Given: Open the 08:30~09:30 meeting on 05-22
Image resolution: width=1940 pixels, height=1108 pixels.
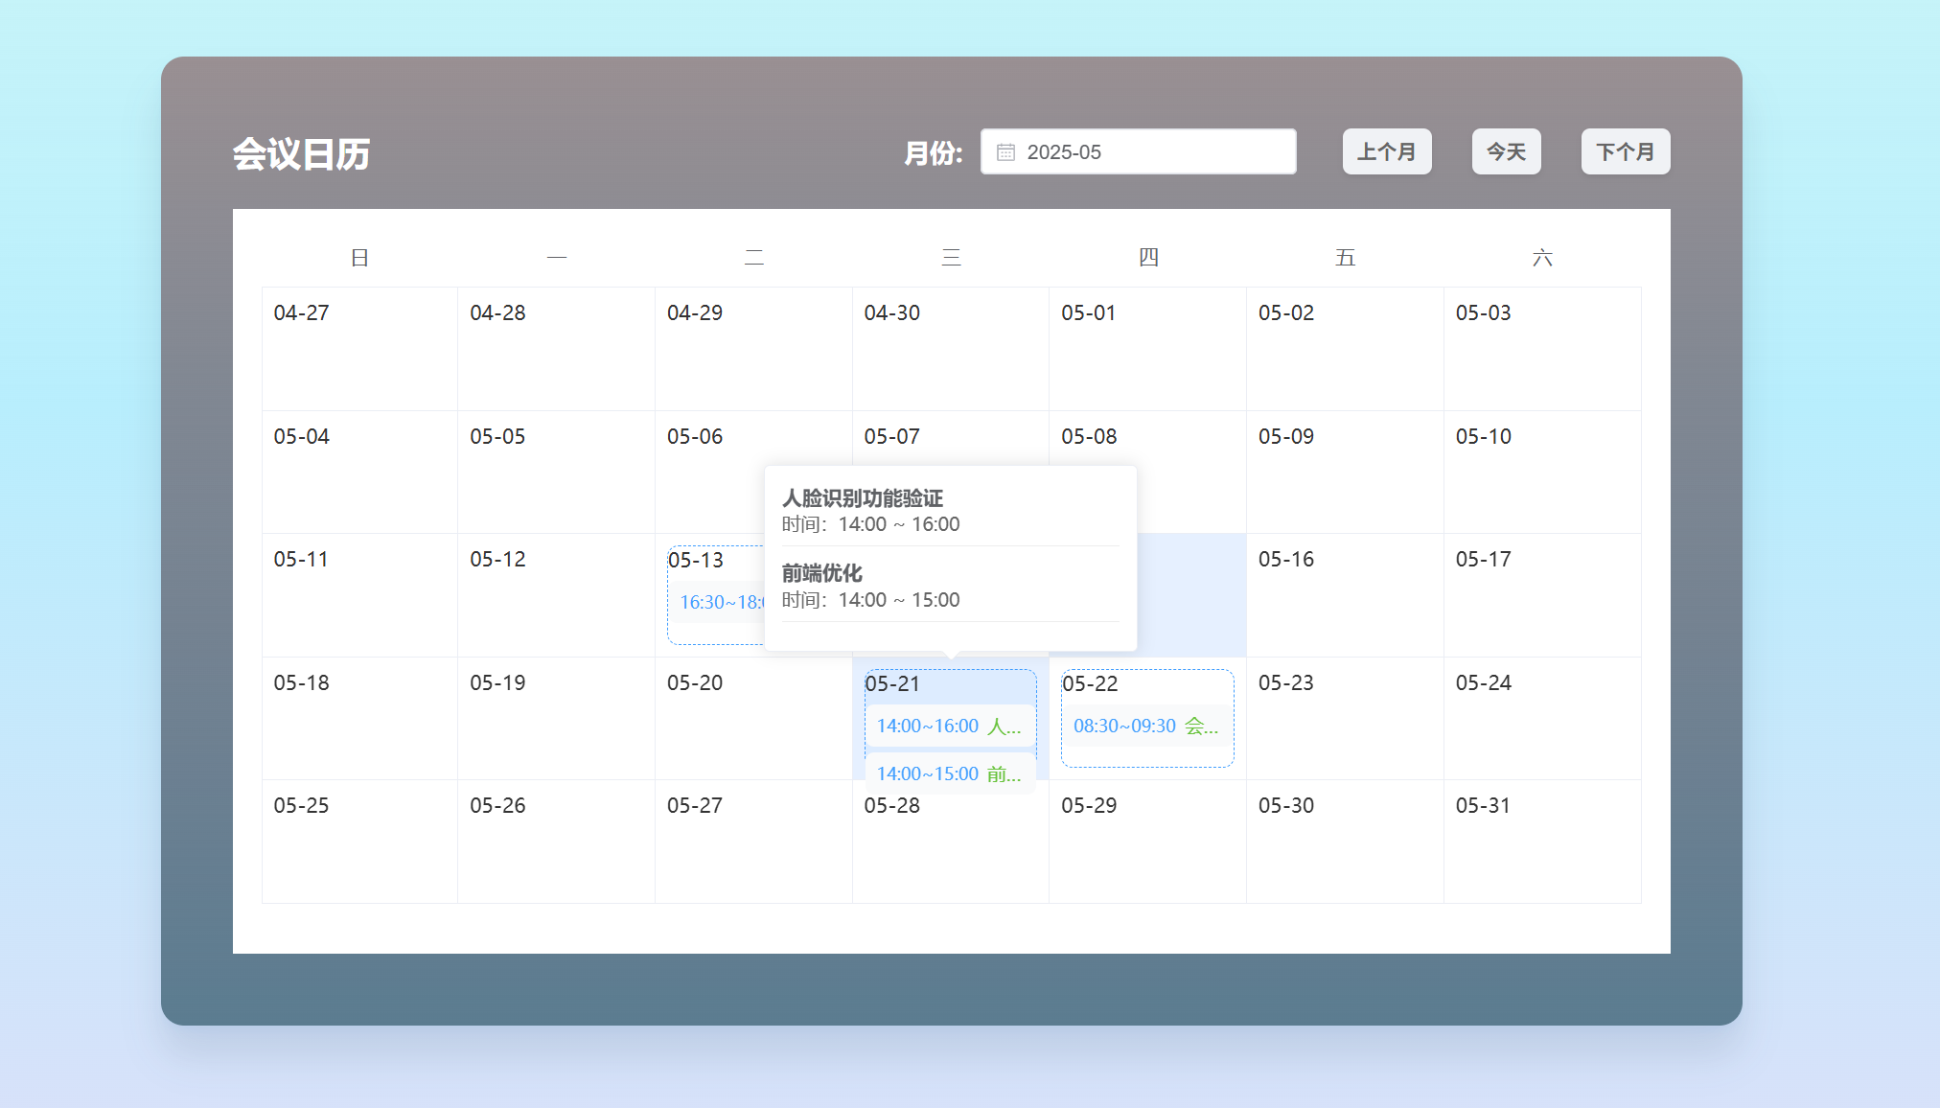Looking at the screenshot, I should pos(1145,727).
